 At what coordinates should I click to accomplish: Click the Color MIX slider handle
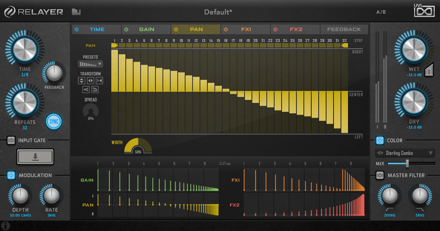click(407, 163)
